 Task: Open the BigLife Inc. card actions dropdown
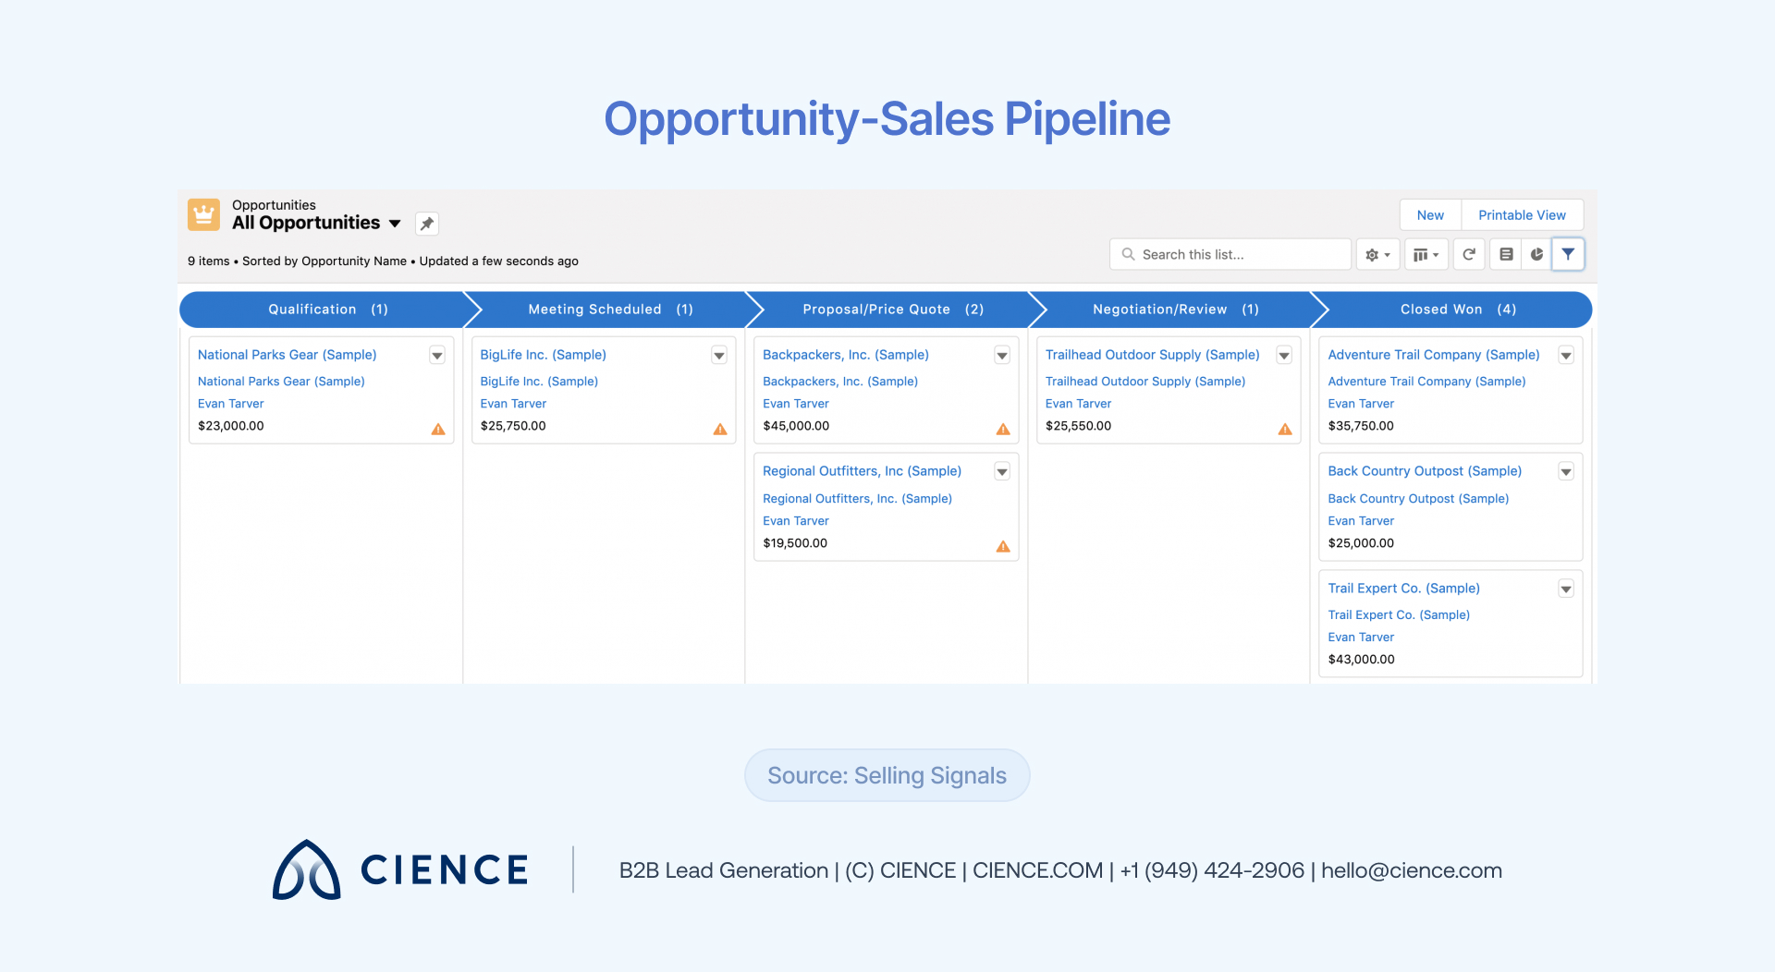click(x=718, y=355)
